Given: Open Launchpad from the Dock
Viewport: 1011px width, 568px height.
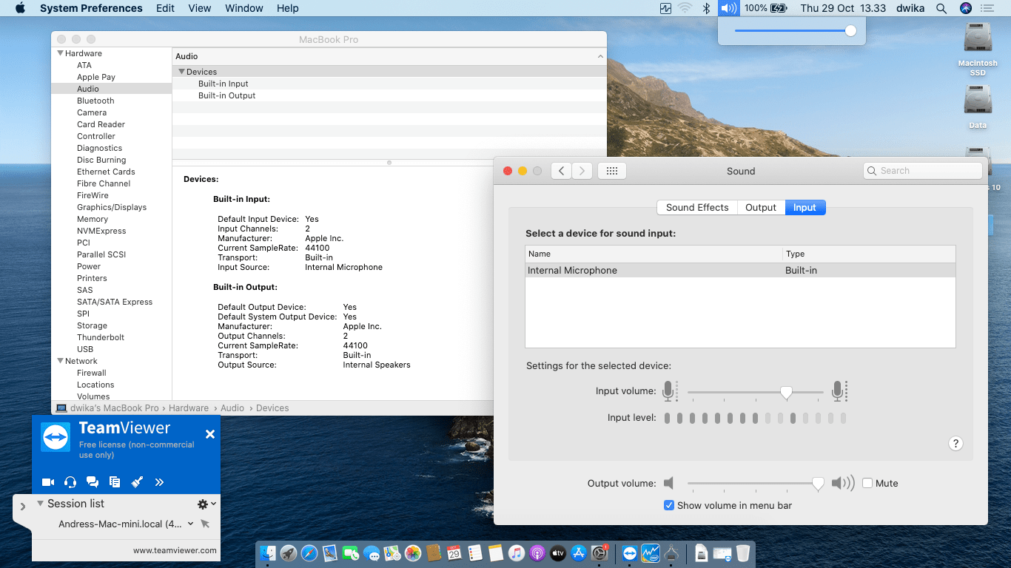Looking at the screenshot, I should pyautogui.click(x=289, y=552).
